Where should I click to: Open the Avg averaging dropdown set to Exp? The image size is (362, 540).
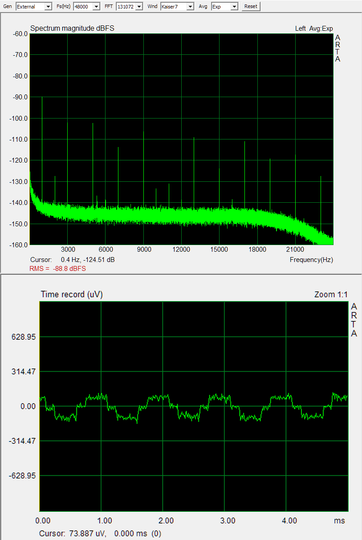[x=224, y=6]
